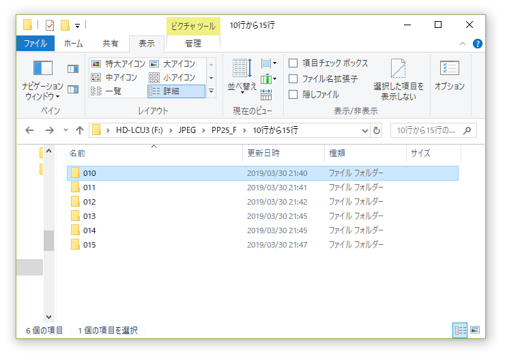Screen dimensions: 505x358
Task: Go back with the back arrow
Action: coord(29,130)
